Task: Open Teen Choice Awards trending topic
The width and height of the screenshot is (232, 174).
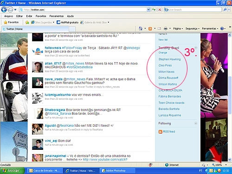Action: point(171,103)
